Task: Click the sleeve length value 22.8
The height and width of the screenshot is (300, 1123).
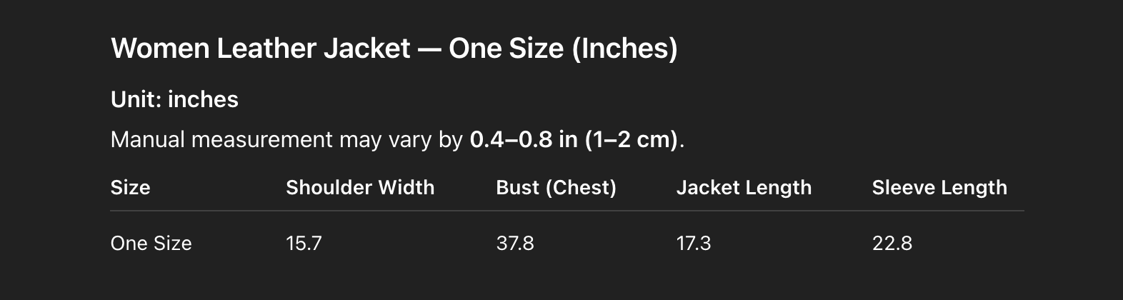Action: (892, 244)
